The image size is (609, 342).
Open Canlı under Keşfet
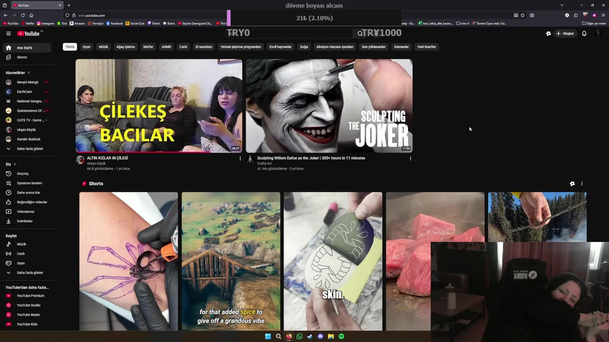27,254
